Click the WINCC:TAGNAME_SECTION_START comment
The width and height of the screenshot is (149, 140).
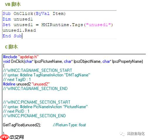37,70
